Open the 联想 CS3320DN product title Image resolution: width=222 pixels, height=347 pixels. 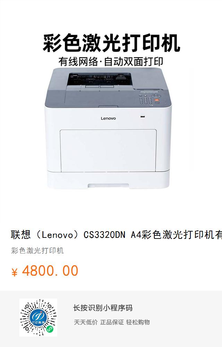pyautogui.click(x=116, y=235)
